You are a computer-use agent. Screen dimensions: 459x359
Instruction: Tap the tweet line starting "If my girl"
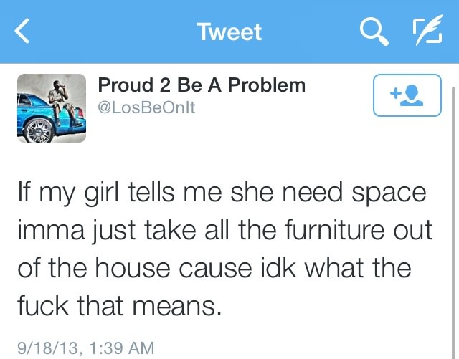220,194
